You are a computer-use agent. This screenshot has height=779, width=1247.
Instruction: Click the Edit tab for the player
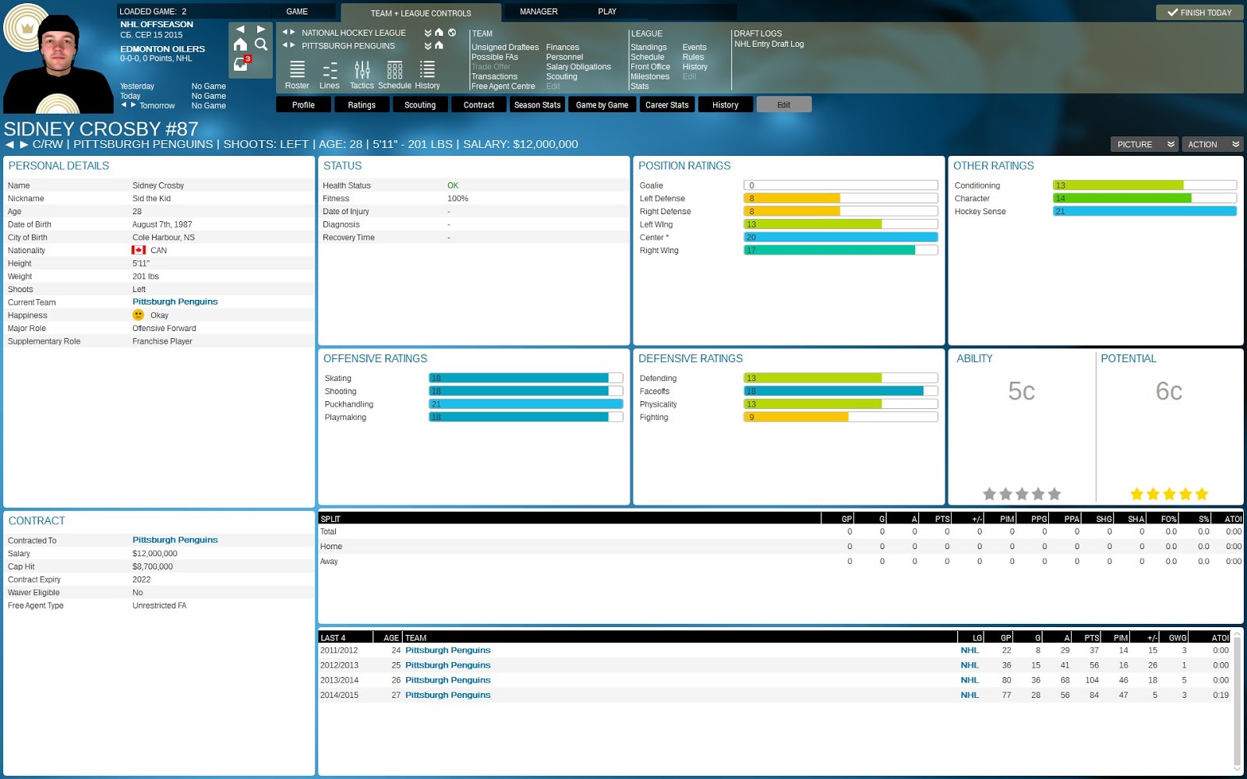pos(783,104)
